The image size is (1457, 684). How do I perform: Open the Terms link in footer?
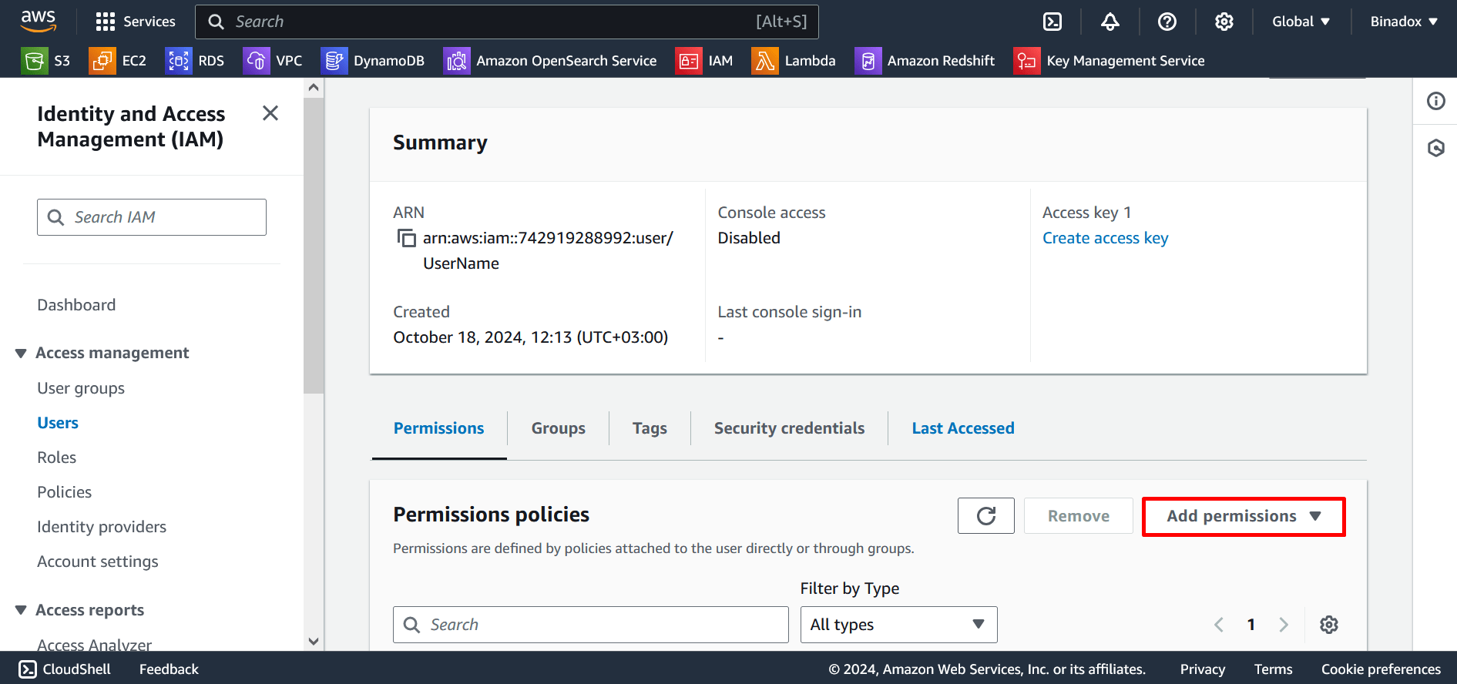point(1273,669)
